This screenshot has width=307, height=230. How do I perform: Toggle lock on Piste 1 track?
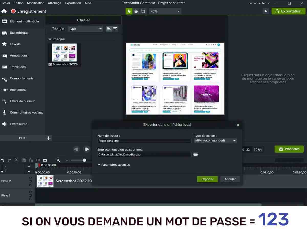click(x=30, y=199)
